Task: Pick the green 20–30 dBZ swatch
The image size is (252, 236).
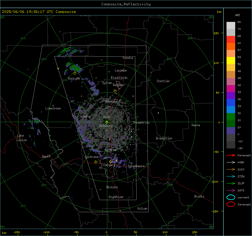Action: point(231,117)
